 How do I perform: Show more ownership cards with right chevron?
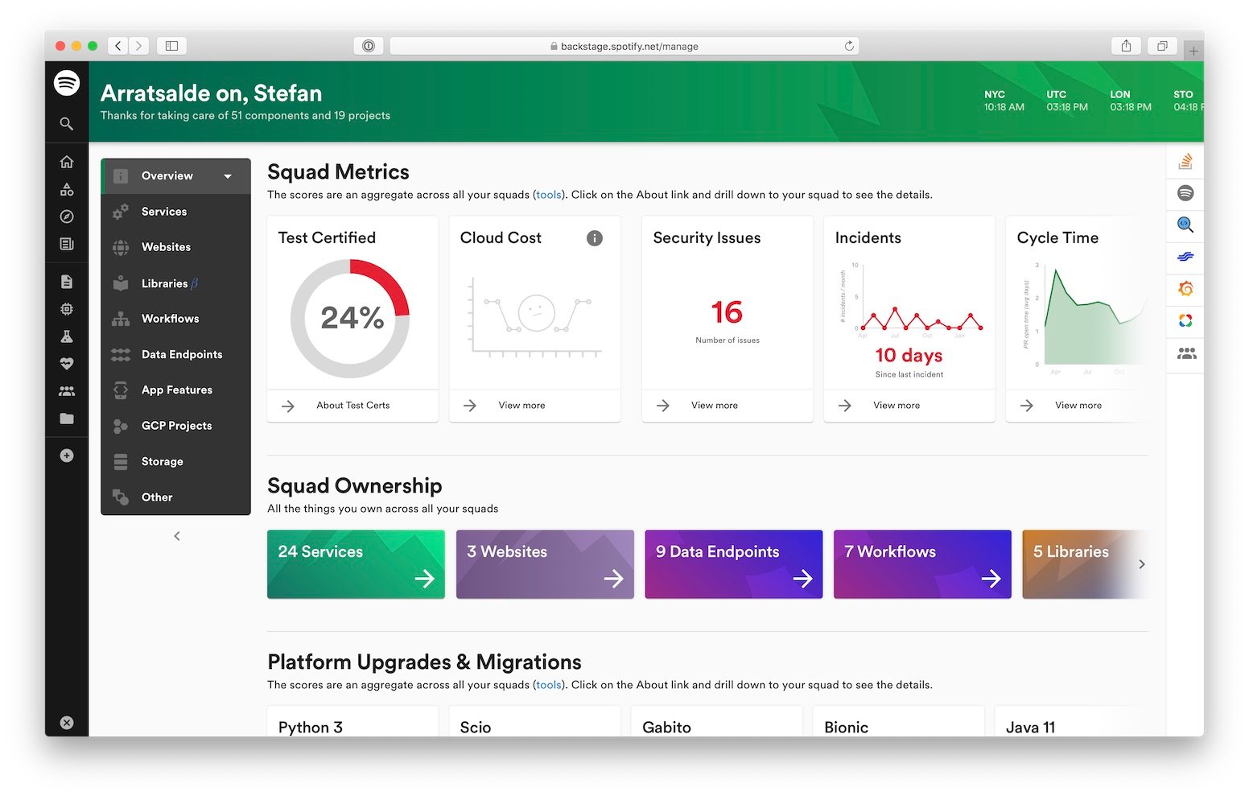point(1142,564)
